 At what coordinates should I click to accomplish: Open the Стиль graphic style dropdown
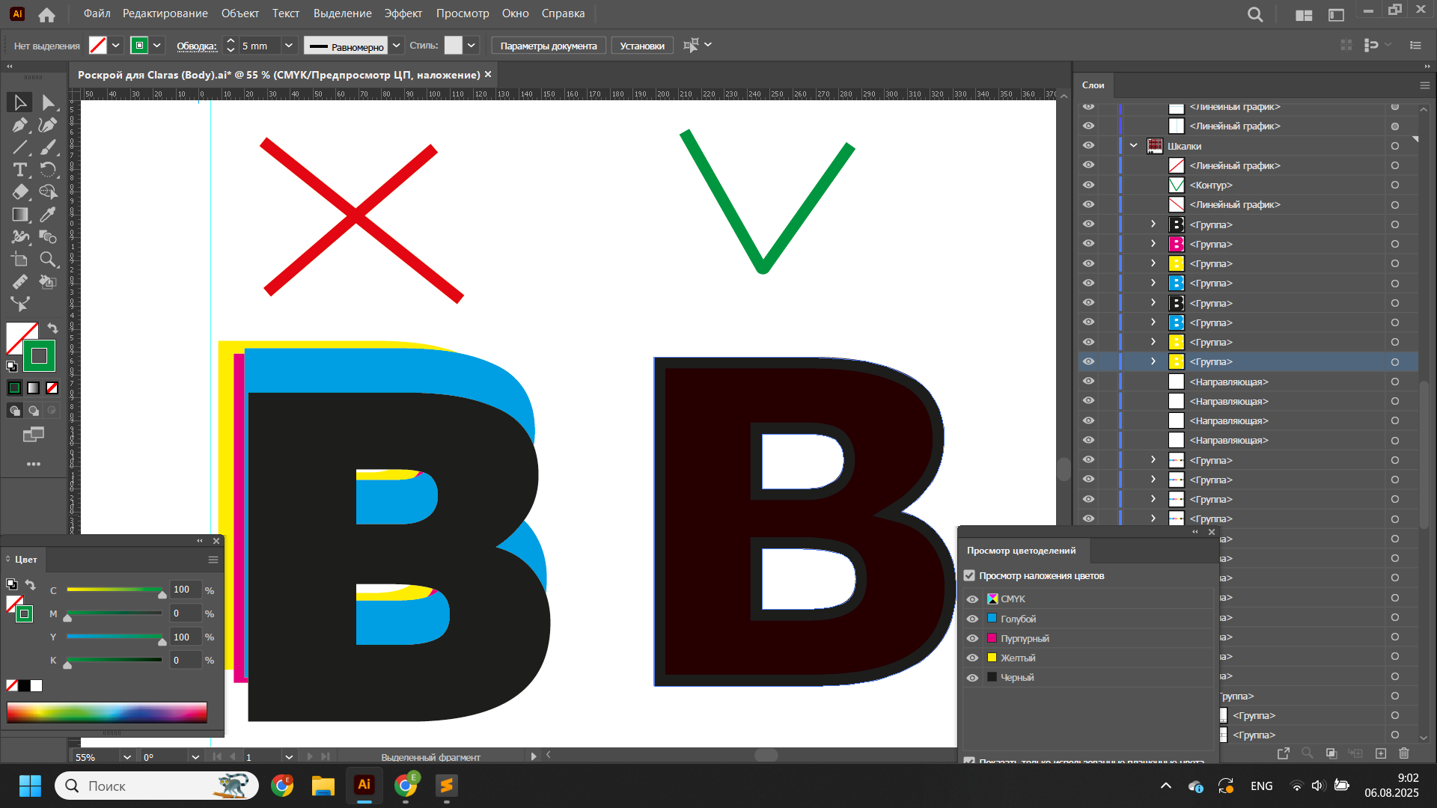pyautogui.click(x=472, y=46)
